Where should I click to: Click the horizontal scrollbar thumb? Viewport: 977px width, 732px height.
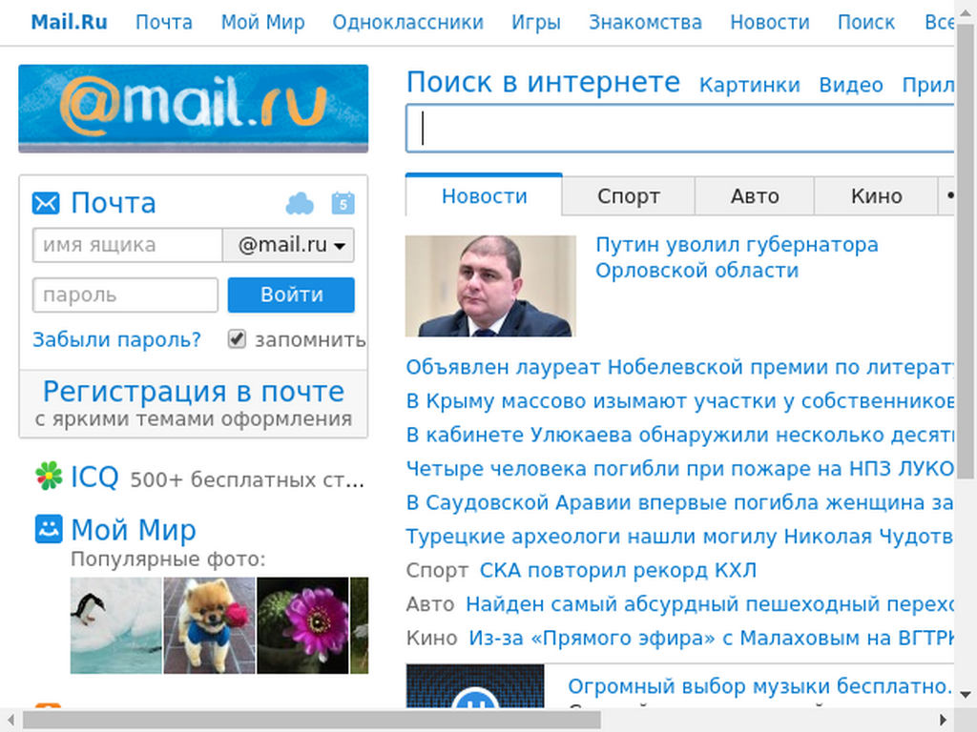tap(312, 721)
